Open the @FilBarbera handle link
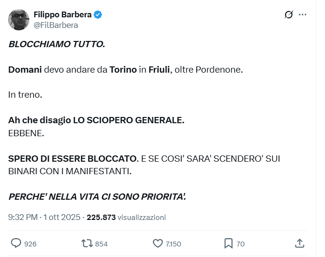The image size is (325, 257). [56, 25]
